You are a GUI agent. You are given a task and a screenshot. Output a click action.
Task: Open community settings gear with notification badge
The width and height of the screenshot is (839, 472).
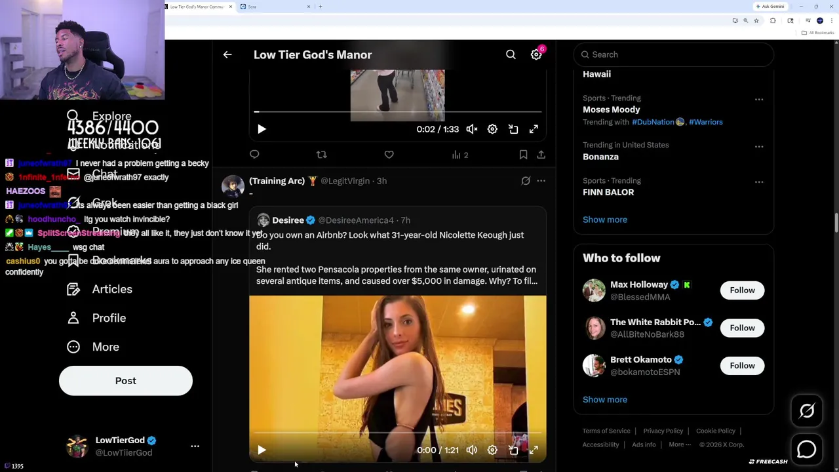(536, 54)
